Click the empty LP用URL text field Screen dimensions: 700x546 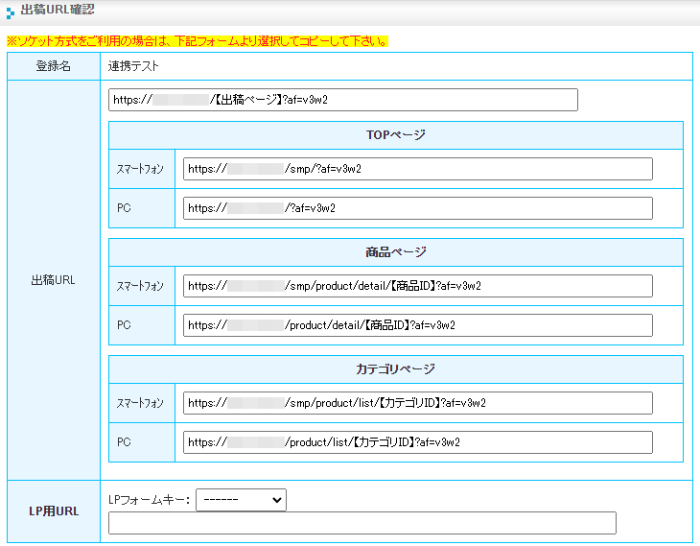pos(362,523)
